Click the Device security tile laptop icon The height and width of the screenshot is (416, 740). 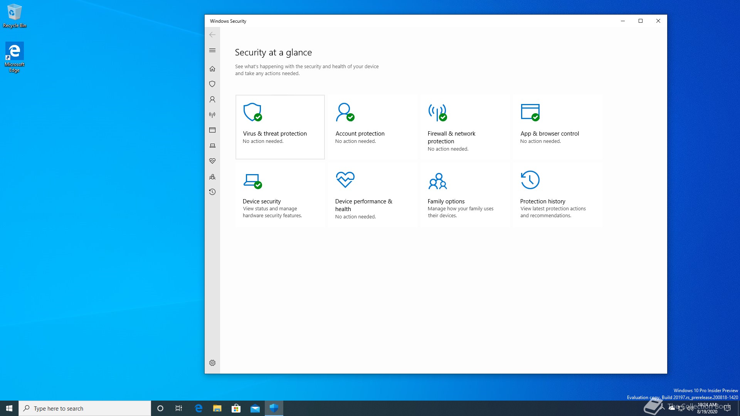tap(253, 181)
